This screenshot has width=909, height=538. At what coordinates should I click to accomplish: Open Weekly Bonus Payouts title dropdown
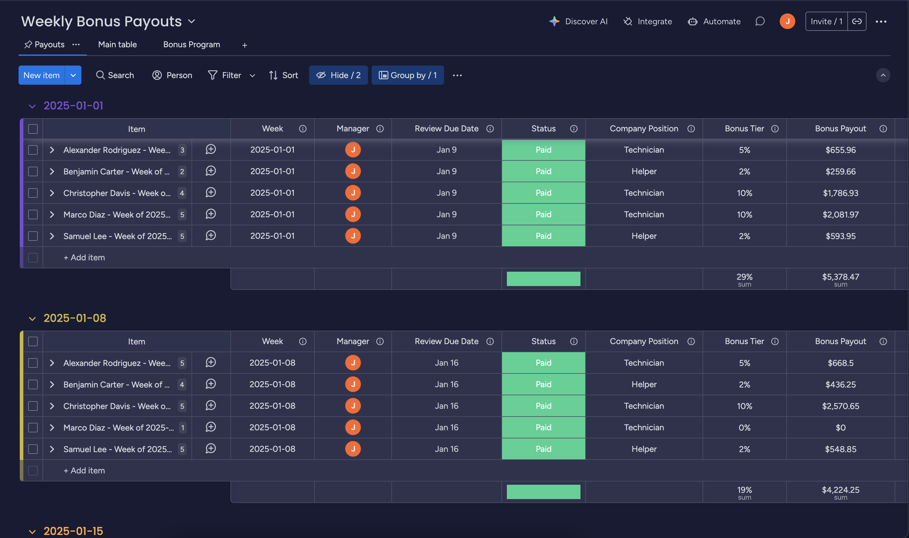[192, 21]
